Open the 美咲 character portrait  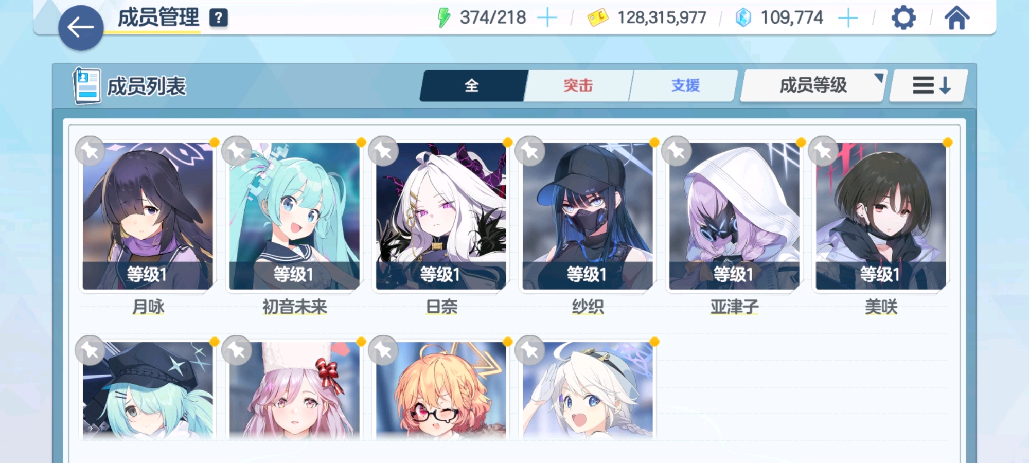881,216
